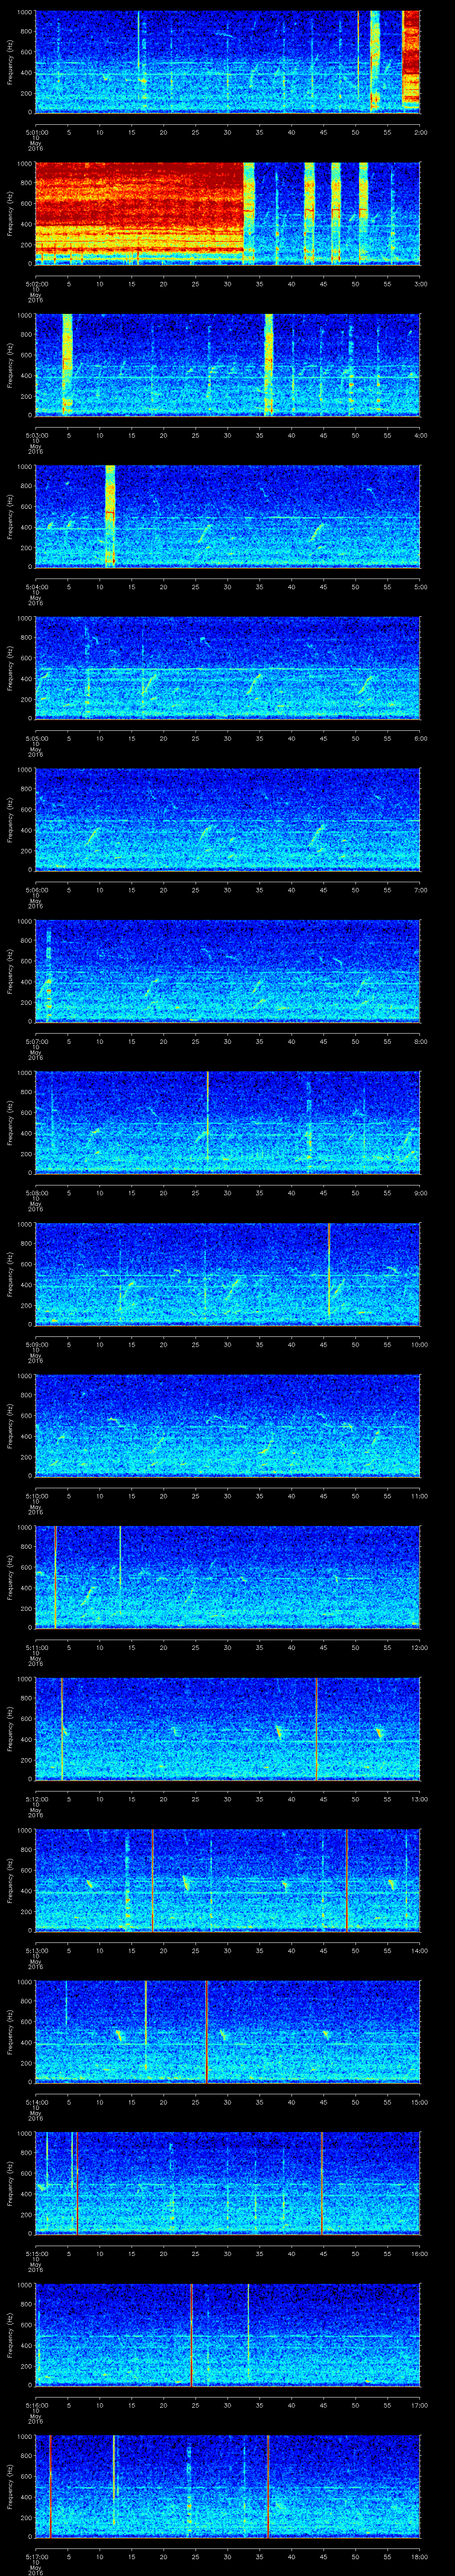Click the '5:17:00' start time label
Screen dimensions: 455x2576
coord(37,2556)
